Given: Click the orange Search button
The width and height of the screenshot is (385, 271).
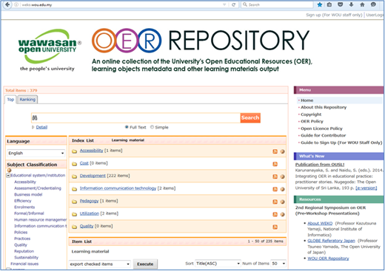Looking at the screenshot, I should (x=250, y=117).
